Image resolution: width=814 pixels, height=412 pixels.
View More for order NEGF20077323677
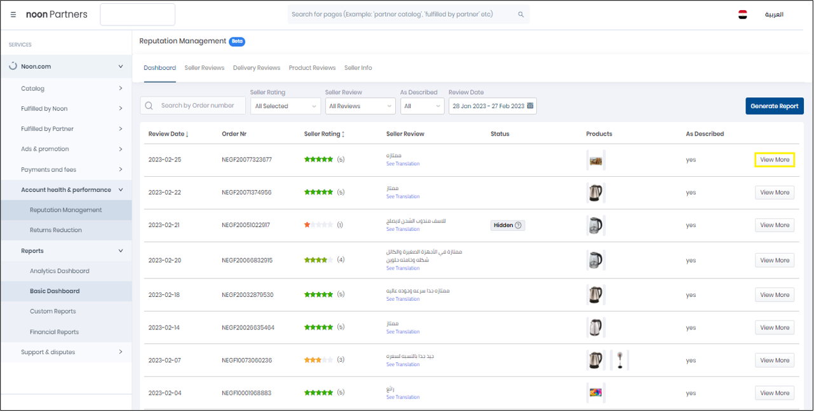[x=774, y=160]
